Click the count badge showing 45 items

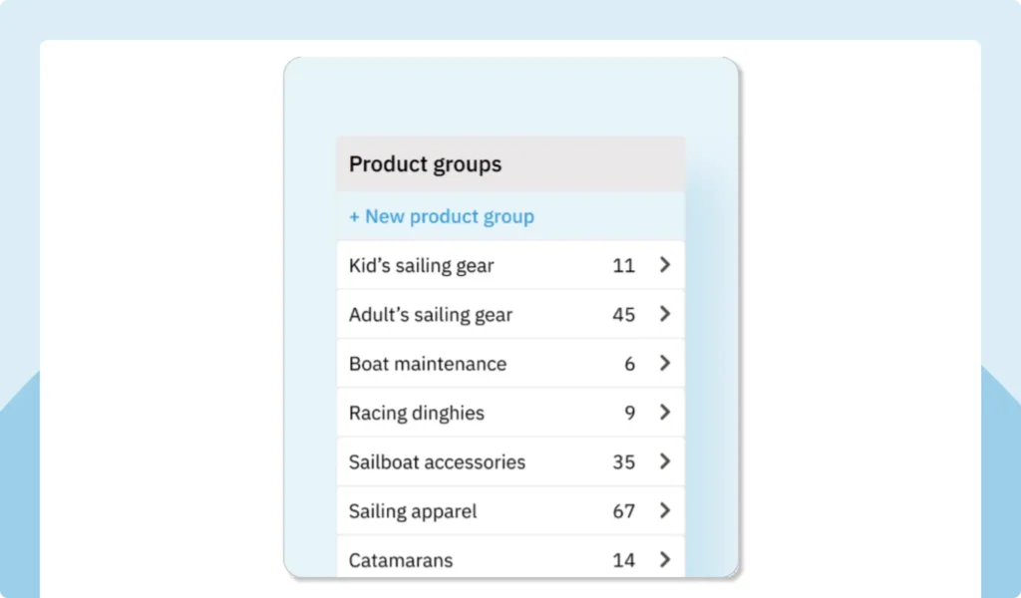pos(624,314)
